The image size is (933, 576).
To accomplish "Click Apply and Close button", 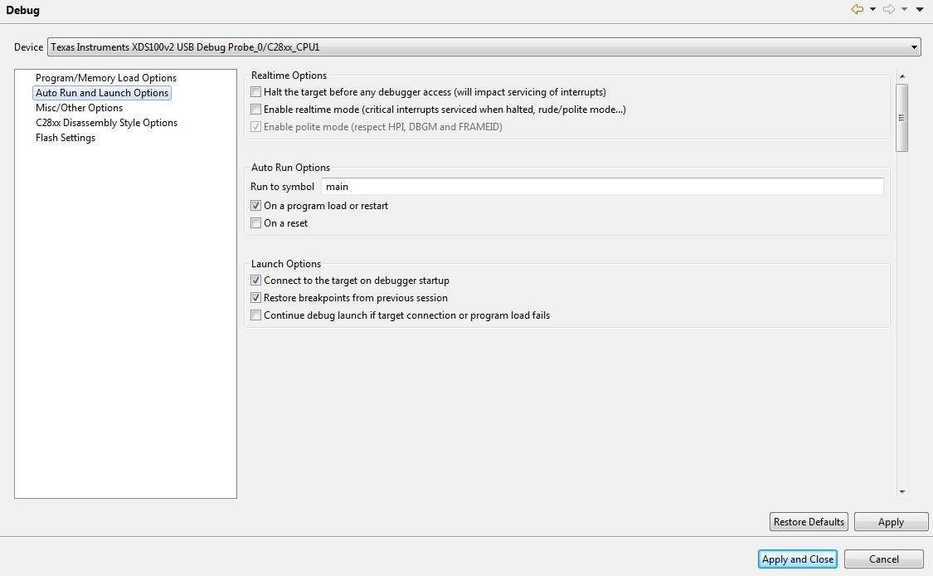I will [797, 559].
